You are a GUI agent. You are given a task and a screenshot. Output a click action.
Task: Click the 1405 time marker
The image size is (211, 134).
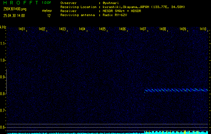pyautogui.click(x=102, y=29)
